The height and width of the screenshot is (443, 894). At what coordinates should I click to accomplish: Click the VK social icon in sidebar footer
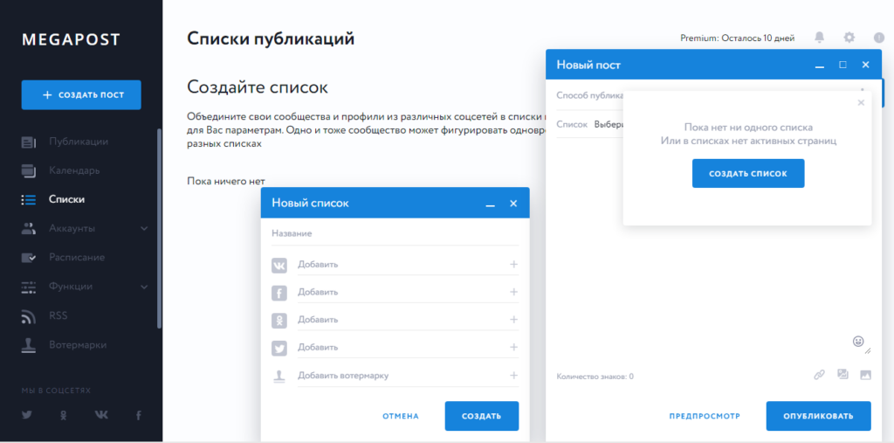[101, 414]
